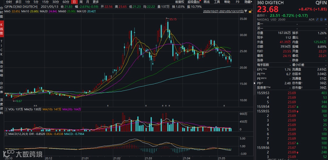Click the MA120 20.42 indicator label
This screenshot has width=328, height=160.
(x=86, y=11)
